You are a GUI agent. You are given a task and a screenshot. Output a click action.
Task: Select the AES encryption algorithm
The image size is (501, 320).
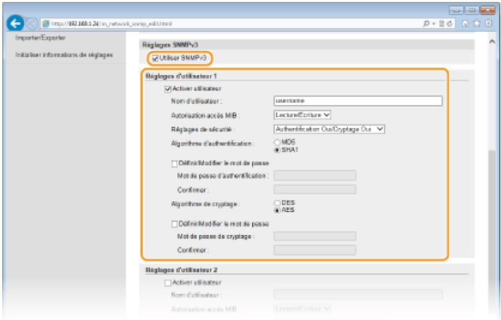pyautogui.click(x=277, y=211)
